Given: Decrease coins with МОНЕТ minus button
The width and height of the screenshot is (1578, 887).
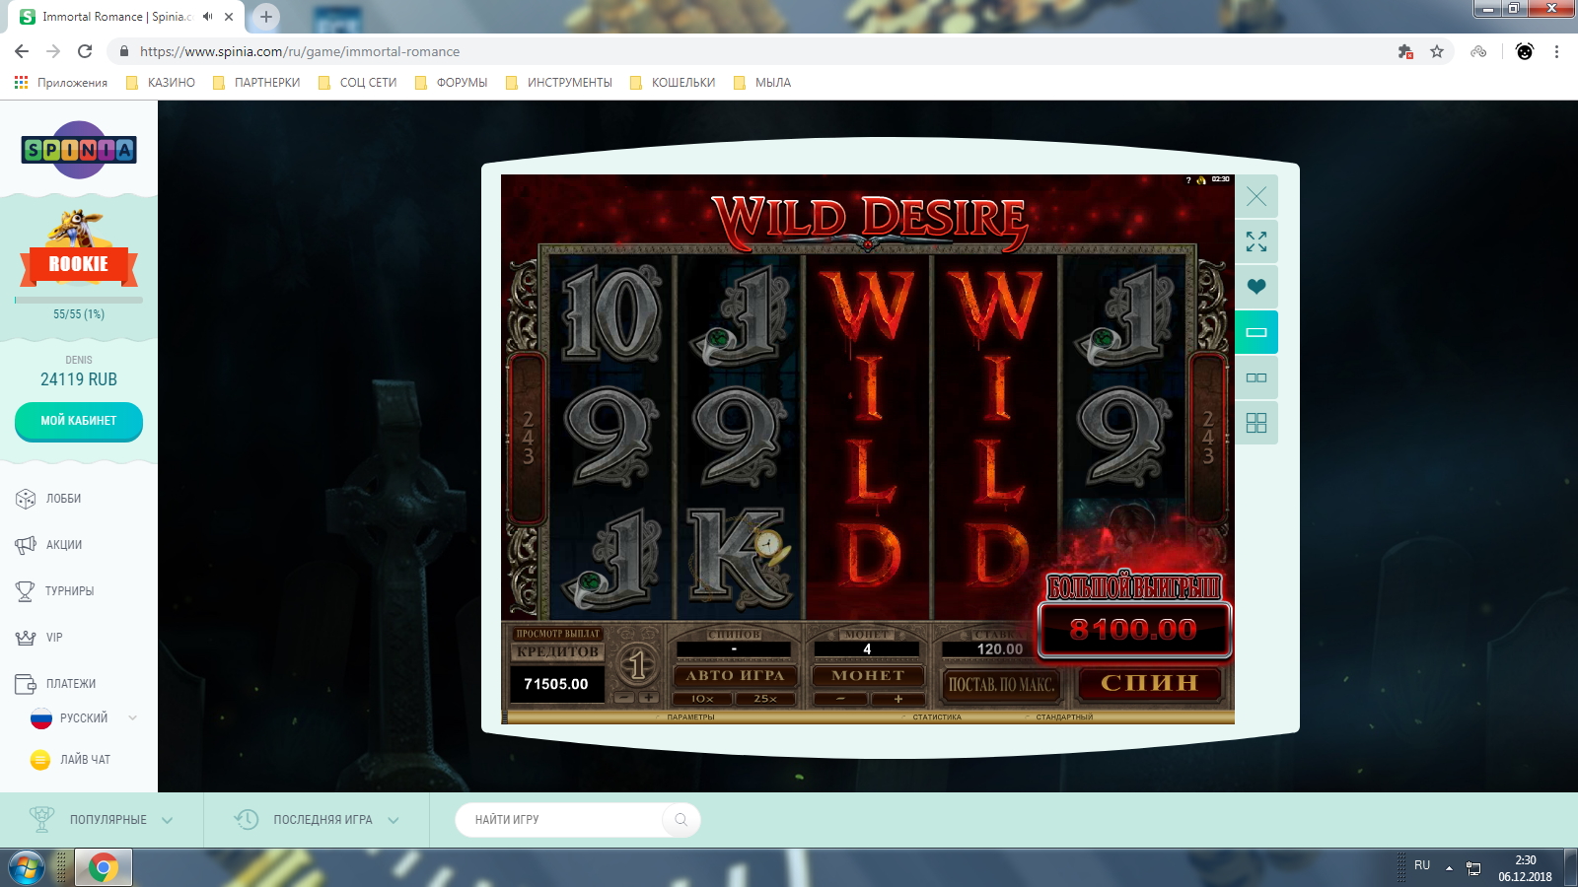Looking at the screenshot, I should [840, 699].
